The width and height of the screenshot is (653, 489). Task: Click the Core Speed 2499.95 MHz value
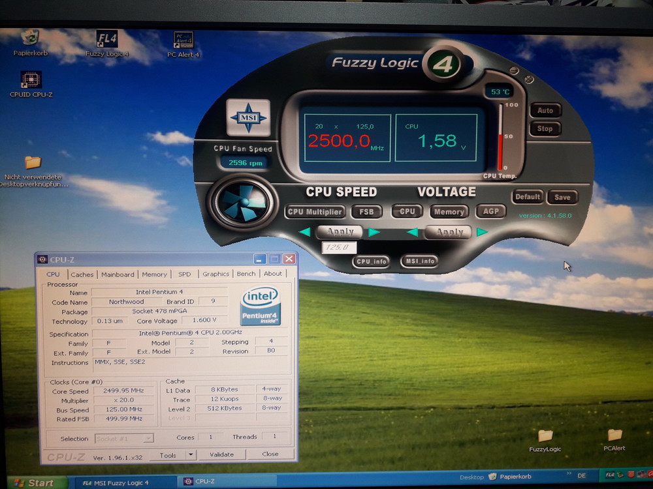pyautogui.click(x=123, y=391)
